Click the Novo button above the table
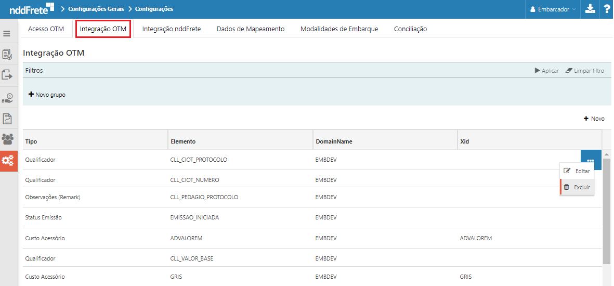 click(594, 119)
